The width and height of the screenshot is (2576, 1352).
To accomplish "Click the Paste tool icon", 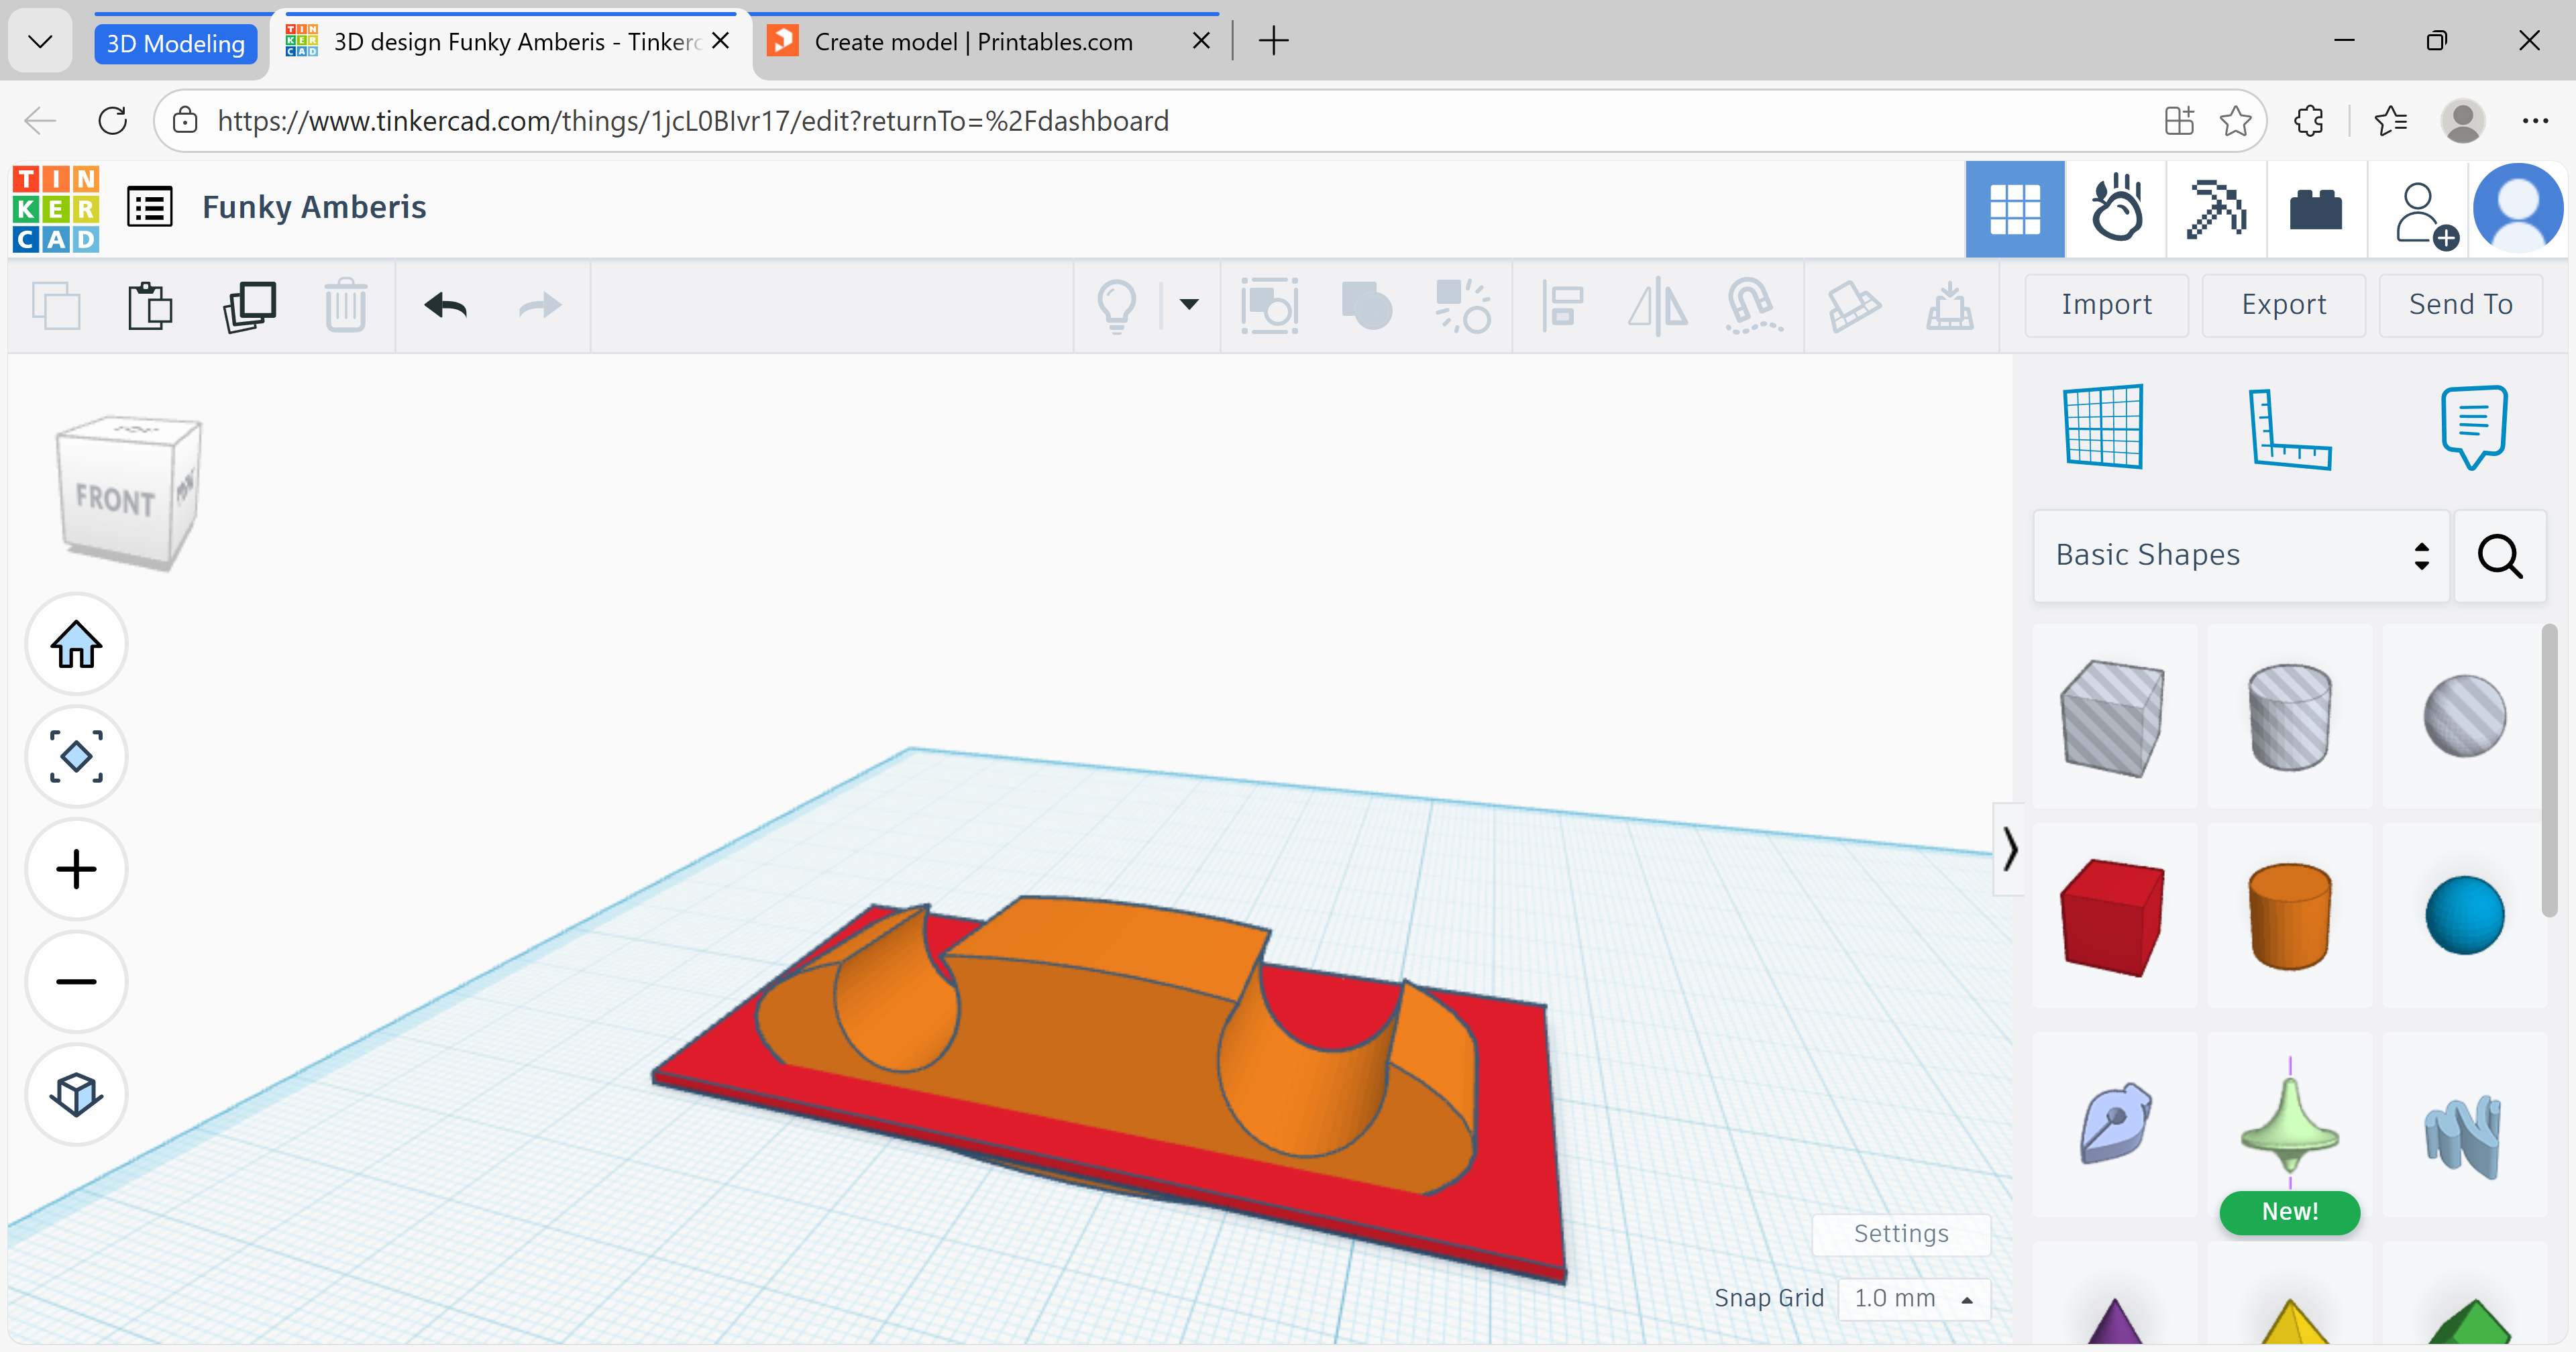I will coord(150,305).
